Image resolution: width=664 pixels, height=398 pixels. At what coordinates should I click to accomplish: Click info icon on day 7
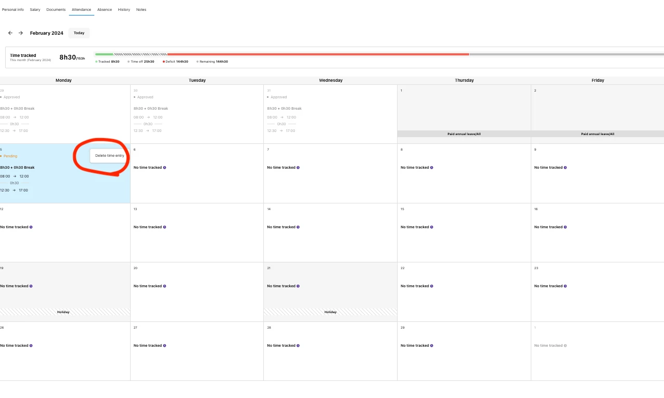point(299,168)
